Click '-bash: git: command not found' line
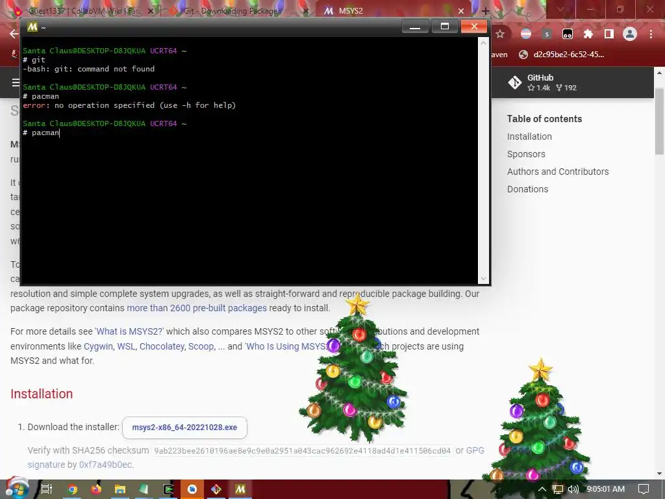 (88, 69)
